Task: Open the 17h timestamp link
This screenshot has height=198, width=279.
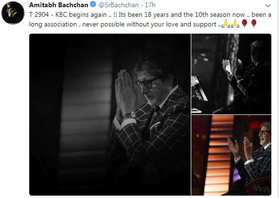Action: click(150, 5)
